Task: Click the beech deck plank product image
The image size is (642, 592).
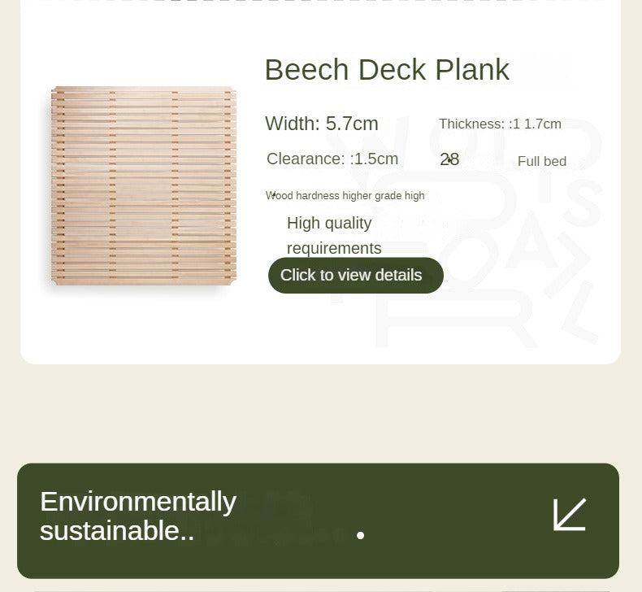Action: pyautogui.click(x=144, y=185)
